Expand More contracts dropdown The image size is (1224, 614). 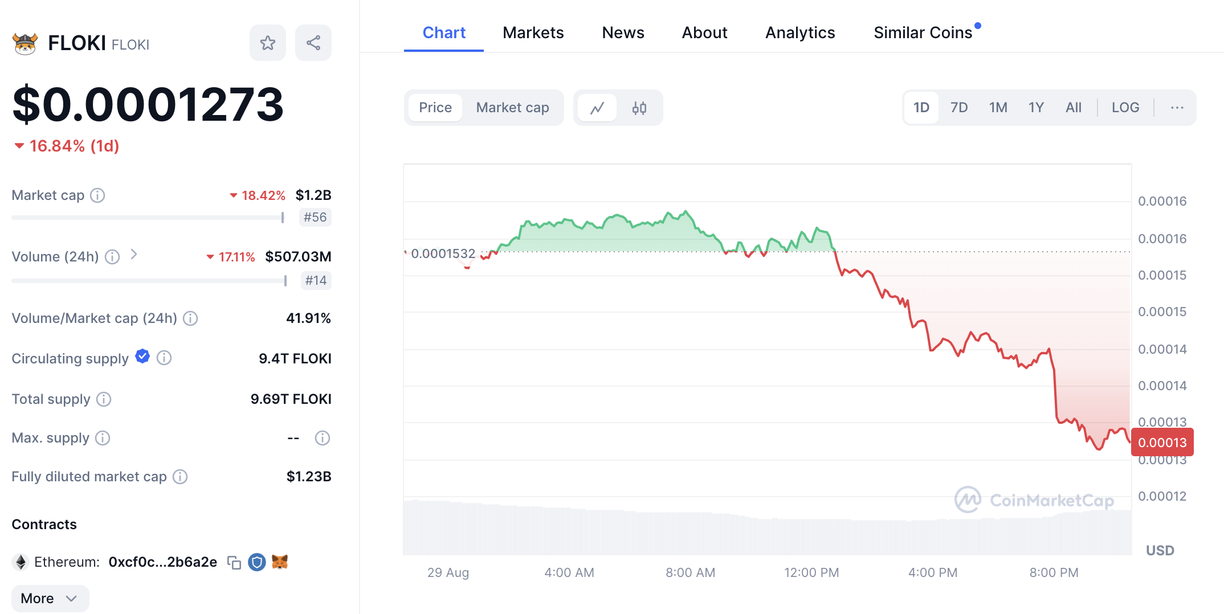(x=50, y=599)
